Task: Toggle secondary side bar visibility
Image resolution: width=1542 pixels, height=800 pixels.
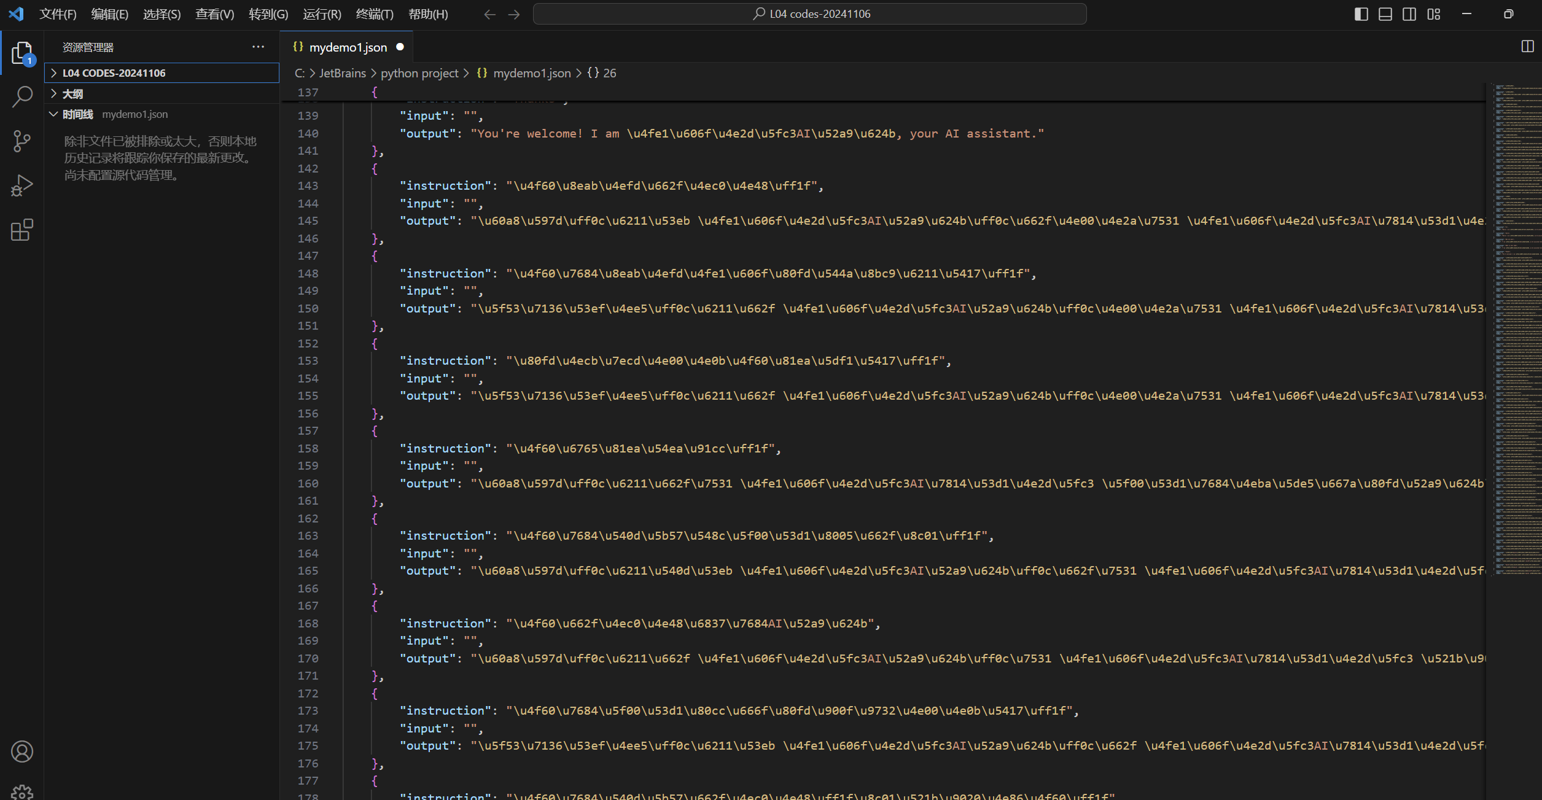Action: pos(1409,14)
